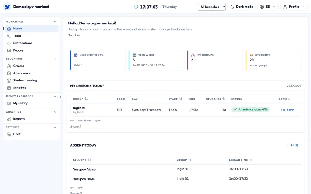Click the Lessons Today calendar icon
Image resolution: width=311 pixels, height=194 pixels.
coord(76,55)
